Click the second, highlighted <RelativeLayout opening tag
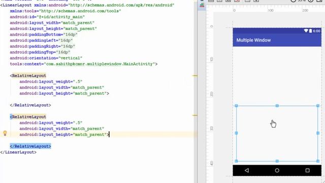The height and width of the screenshot is (183, 325). point(28,117)
